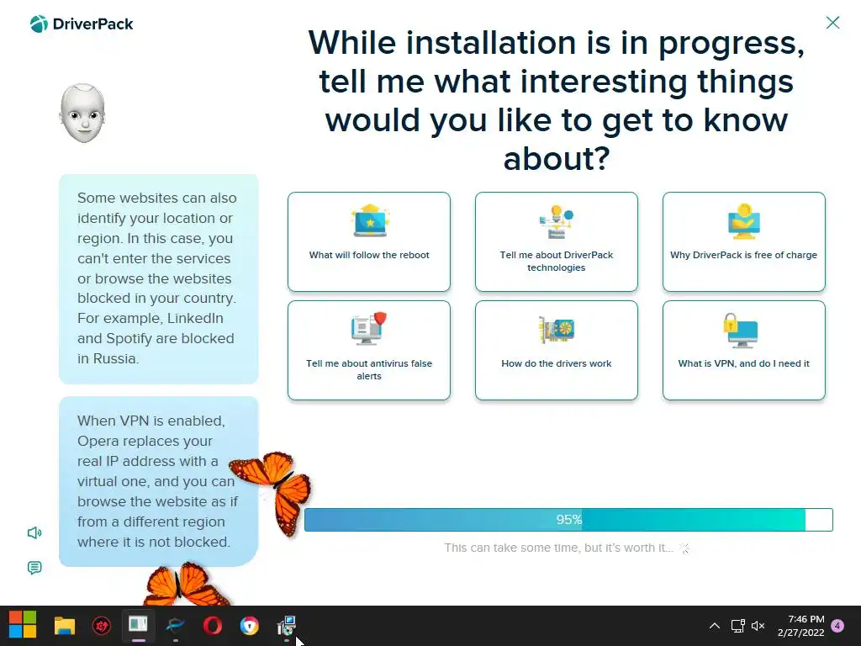Click 'This can take some time' status text
This screenshot has height=646, width=861.
tap(558, 548)
